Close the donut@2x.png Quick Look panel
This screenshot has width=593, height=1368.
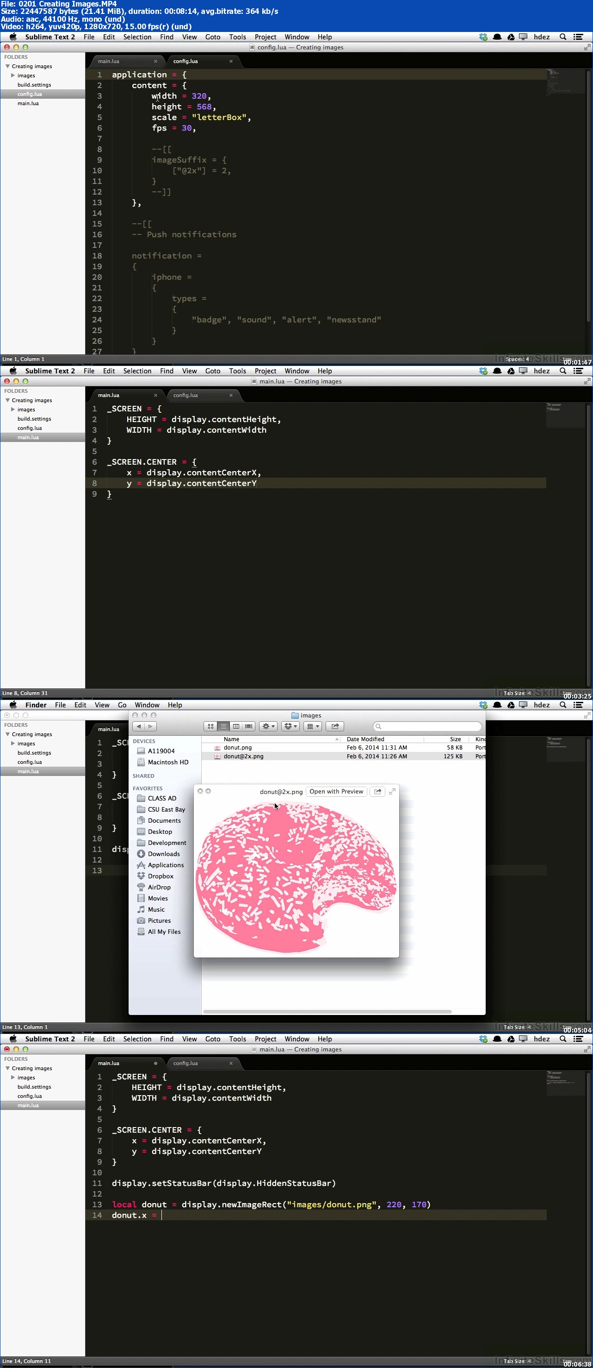click(x=200, y=791)
